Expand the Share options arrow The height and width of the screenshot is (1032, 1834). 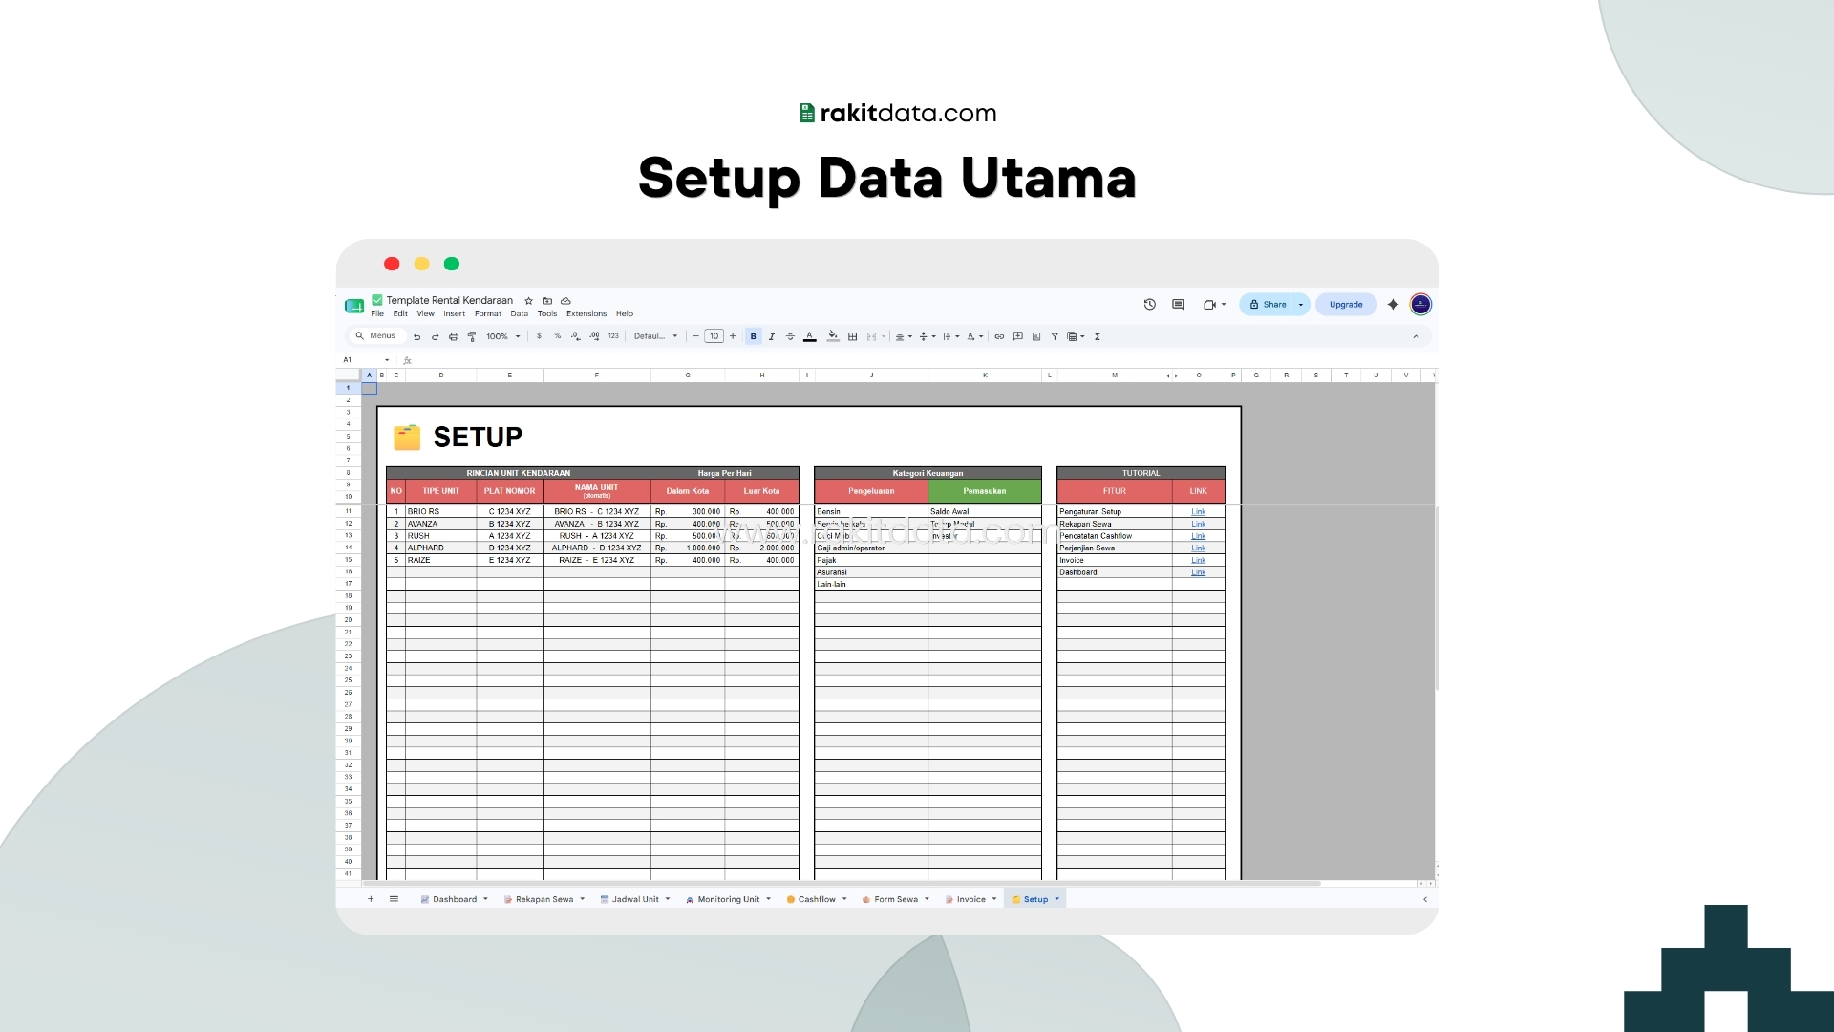point(1300,305)
